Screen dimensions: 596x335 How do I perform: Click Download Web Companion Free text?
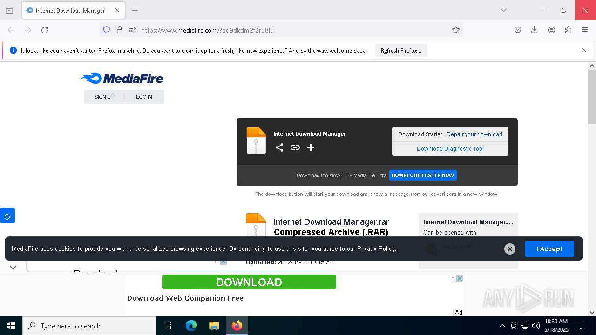(185, 298)
